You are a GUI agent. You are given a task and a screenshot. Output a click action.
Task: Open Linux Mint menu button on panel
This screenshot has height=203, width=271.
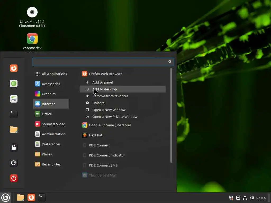point(6,198)
